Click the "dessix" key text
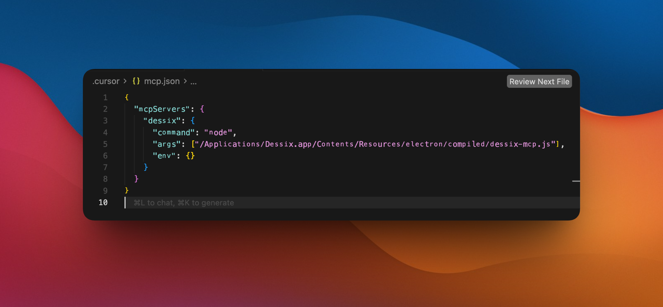Viewport: 663px width, 307px height. [162, 121]
